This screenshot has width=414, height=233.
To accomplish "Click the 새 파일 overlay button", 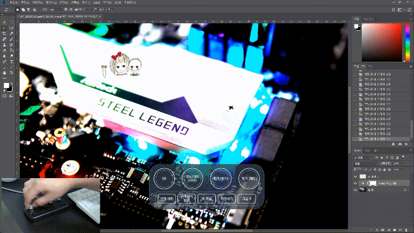I will tap(206, 198).
